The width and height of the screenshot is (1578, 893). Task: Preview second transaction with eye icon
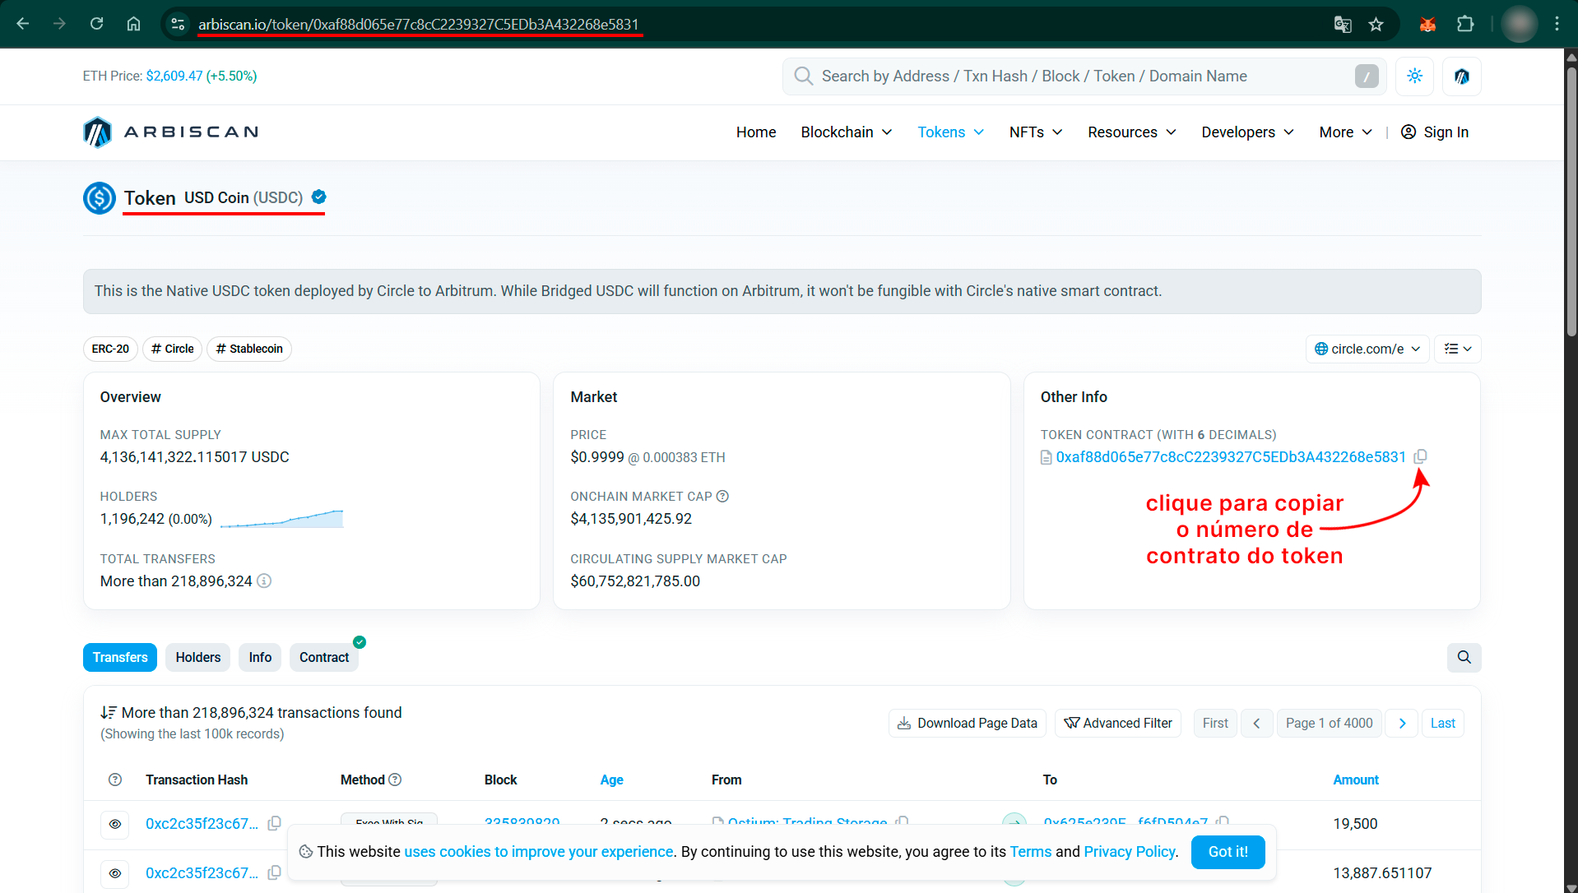pos(115,873)
